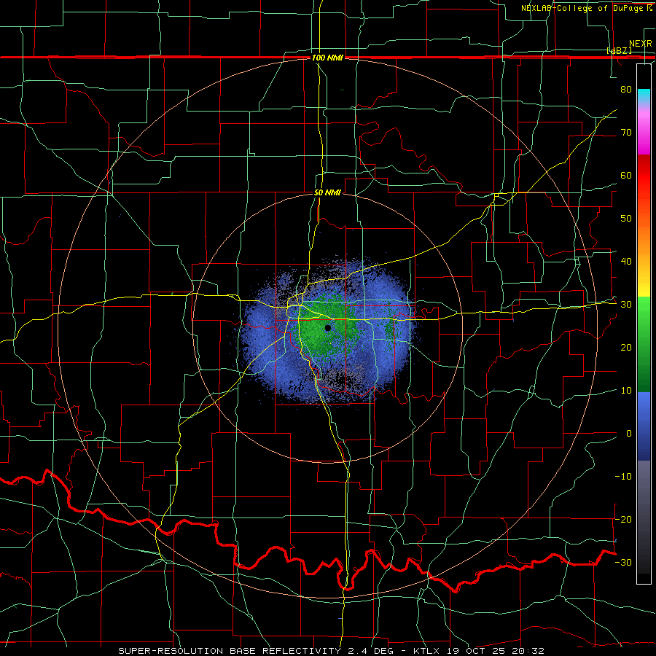Viewport: 656px width, 656px height.
Task: Click the 50 NMI range ring label
Action: 327,192
